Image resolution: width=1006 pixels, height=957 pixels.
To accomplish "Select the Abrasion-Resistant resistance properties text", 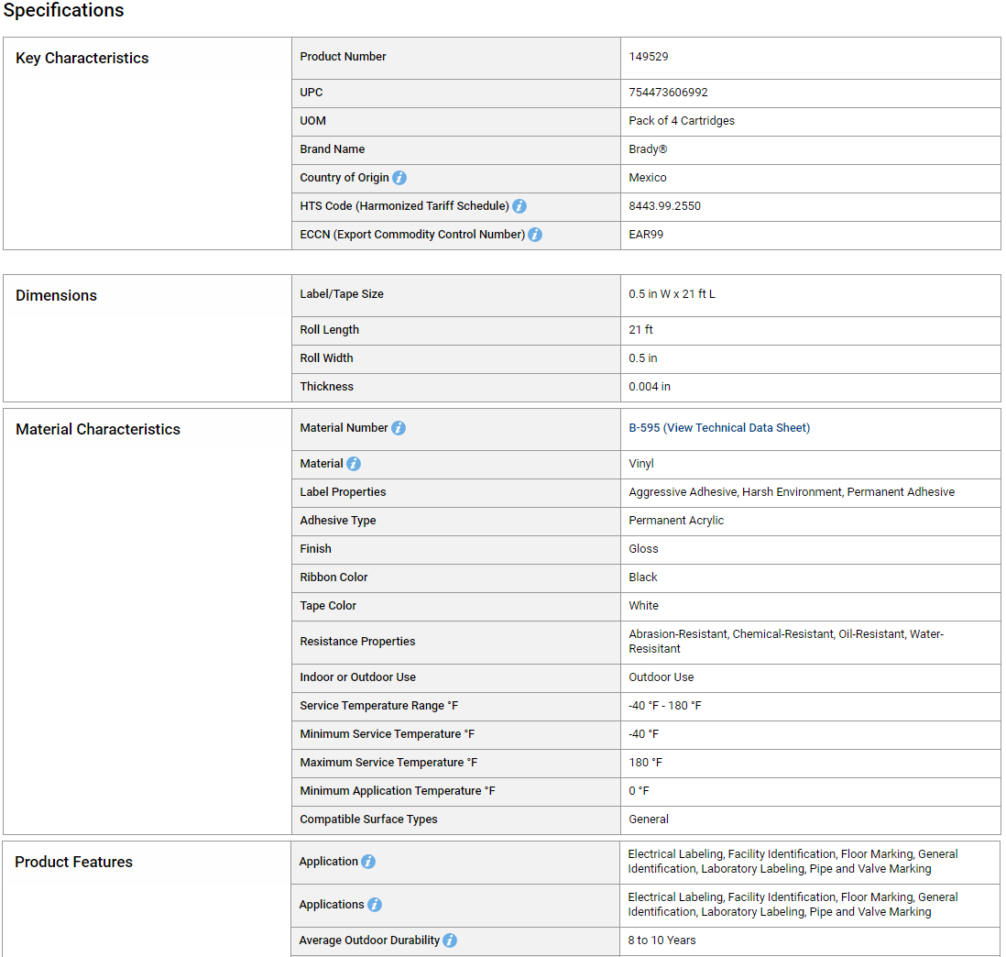I will click(x=786, y=642).
